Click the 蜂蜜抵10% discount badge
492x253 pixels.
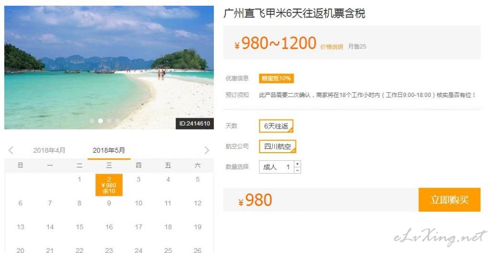pyautogui.click(x=276, y=78)
